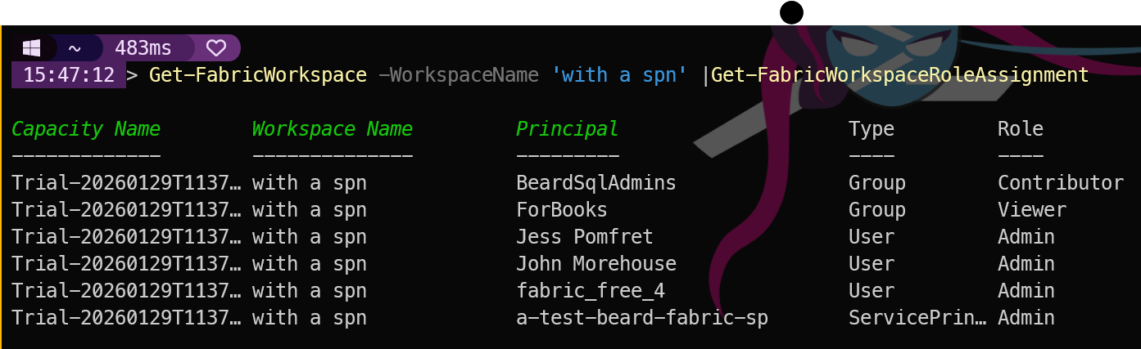This screenshot has height=349, width=1141.
Task: Click the Role column header
Action: [1021, 129]
